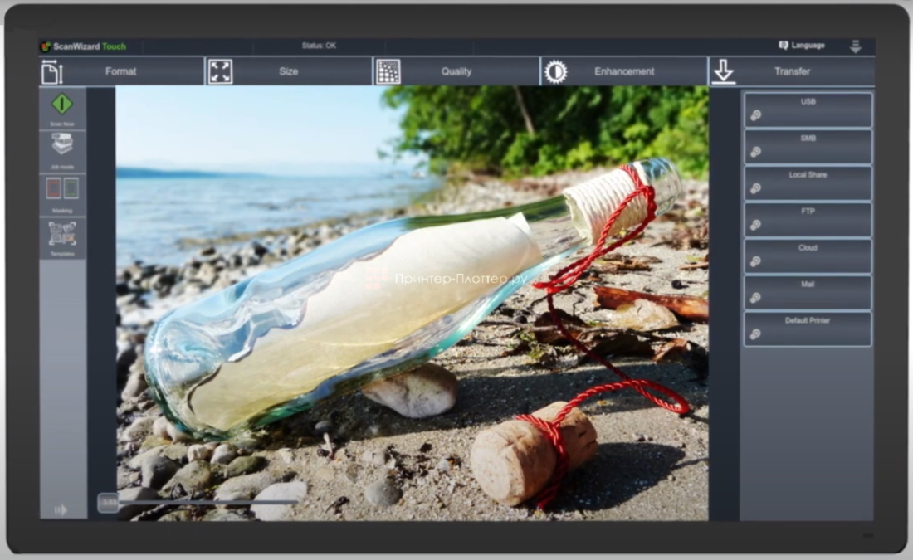The width and height of the screenshot is (913, 560).
Task: Switch to the Enhancement tab
Action: click(x=624, y=72)
